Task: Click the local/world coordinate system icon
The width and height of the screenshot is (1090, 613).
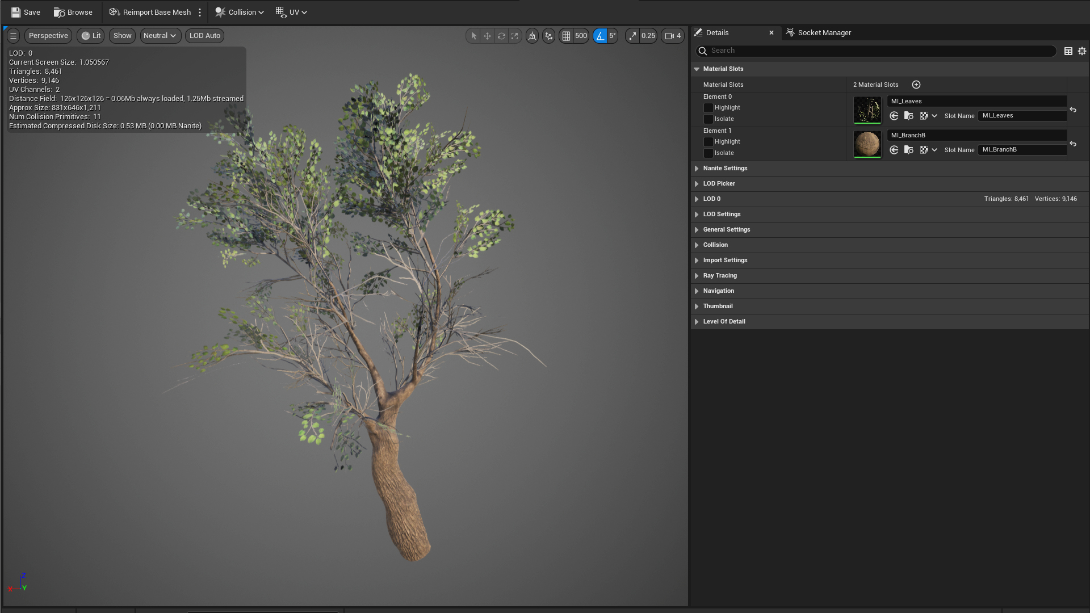Action: [532, 36]
